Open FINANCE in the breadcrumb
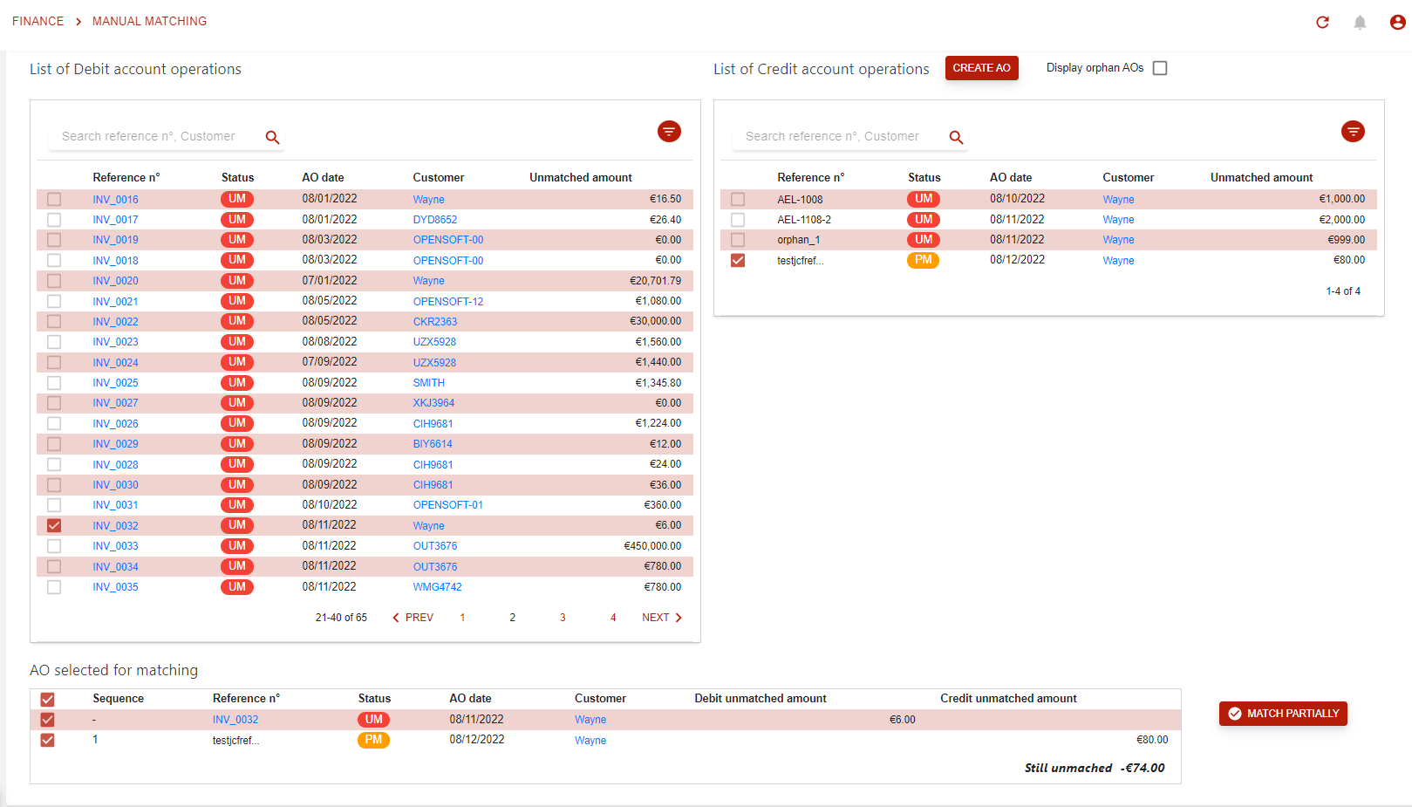 pos(38,21)
